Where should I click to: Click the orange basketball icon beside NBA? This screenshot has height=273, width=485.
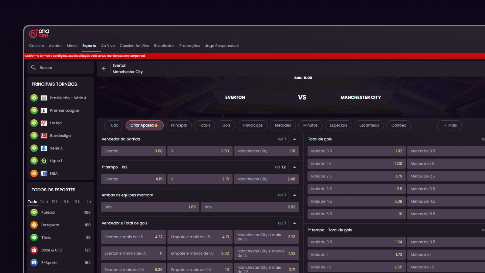point(34,173)
